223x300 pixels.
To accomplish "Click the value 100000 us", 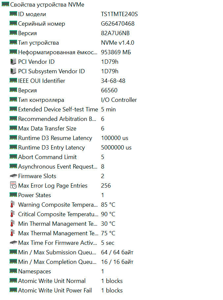I will tap(114, 138).
